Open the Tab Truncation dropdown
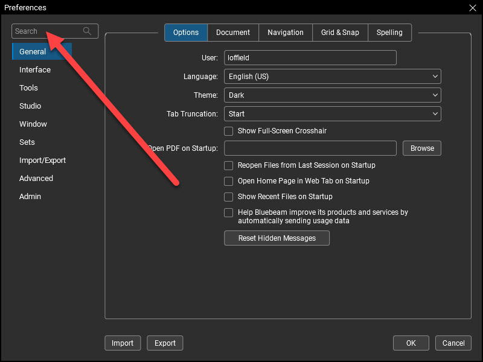The image size is (483, 362). pyautogui.click(x=333, y=114)
